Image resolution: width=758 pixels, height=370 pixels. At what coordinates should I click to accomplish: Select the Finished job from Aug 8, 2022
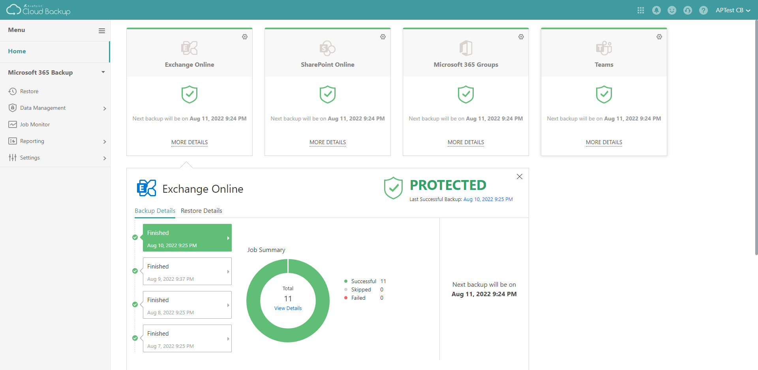(x=187, y=305)
